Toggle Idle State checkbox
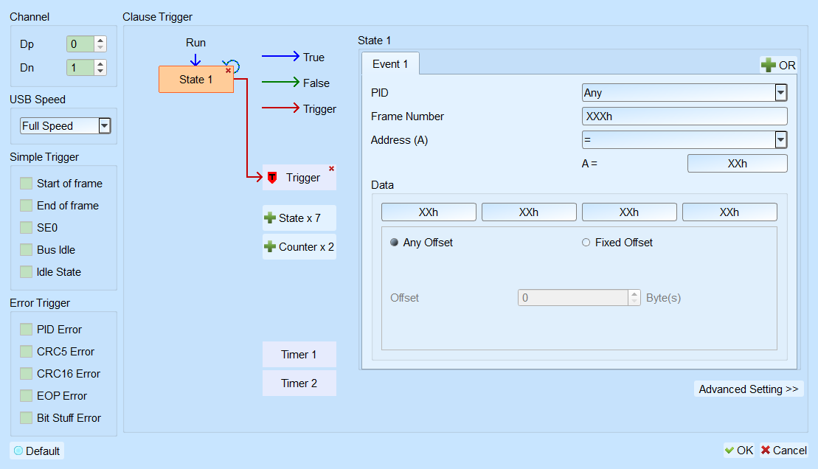The image size is (818, 469). [x=26, y=272]
